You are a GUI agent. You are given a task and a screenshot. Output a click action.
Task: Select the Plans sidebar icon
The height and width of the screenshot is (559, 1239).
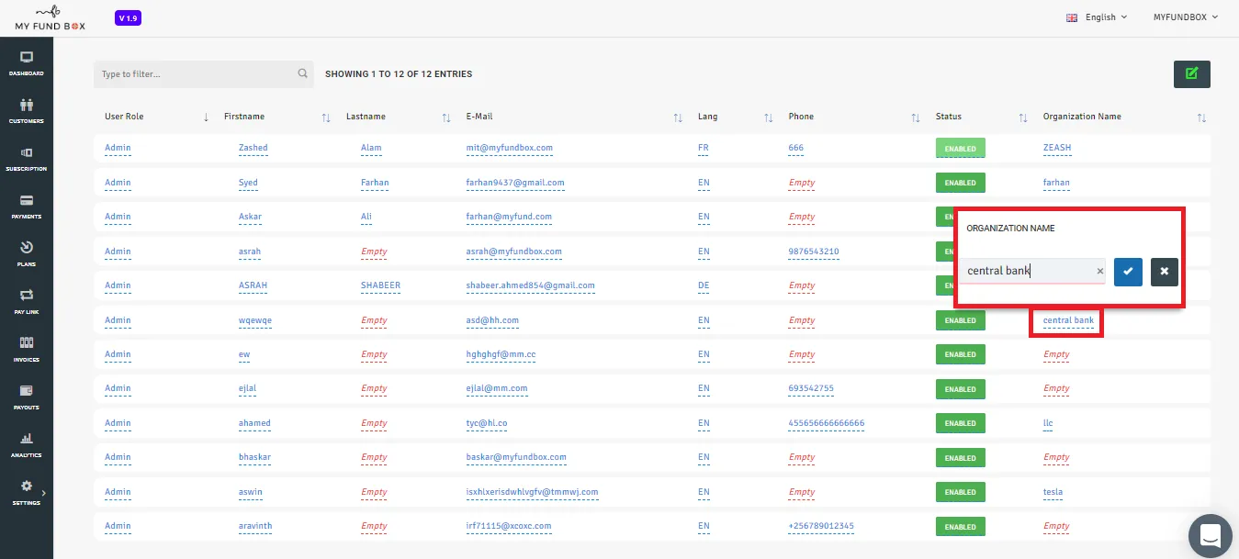27,253
